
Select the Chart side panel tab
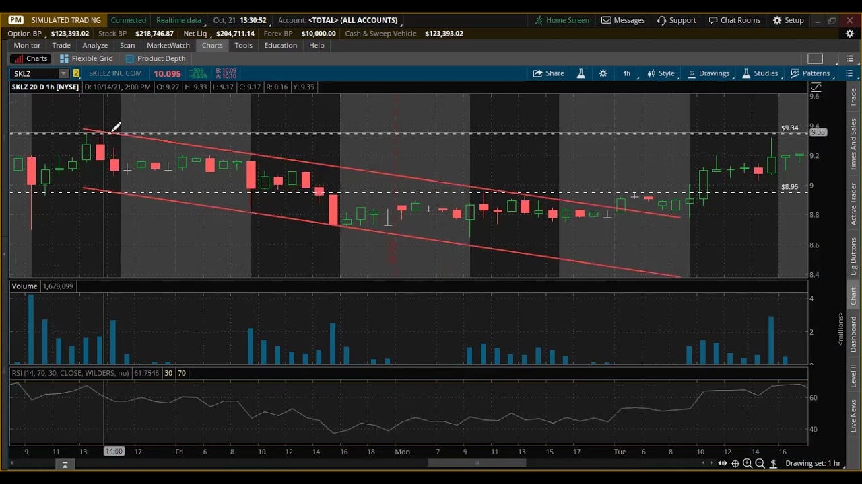point(853,296)
